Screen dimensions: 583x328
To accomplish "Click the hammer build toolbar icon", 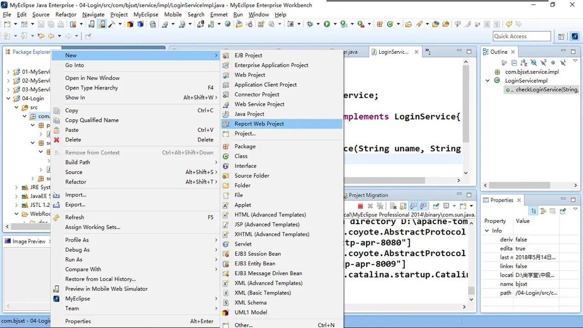I will coord(112,24).
